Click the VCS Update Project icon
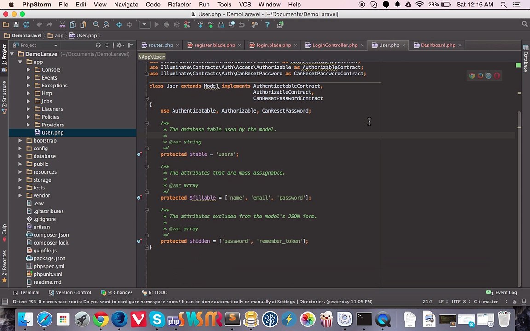 (200, 24)
